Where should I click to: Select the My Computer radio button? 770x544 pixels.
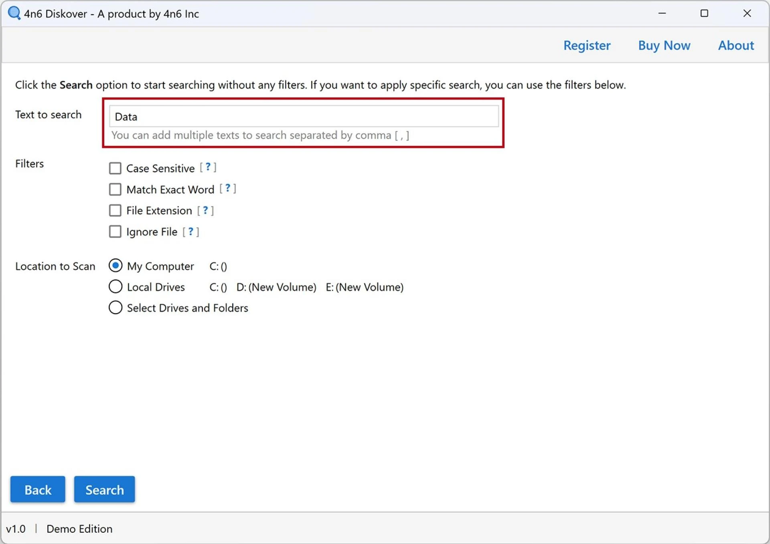click(x=115, y=266)
